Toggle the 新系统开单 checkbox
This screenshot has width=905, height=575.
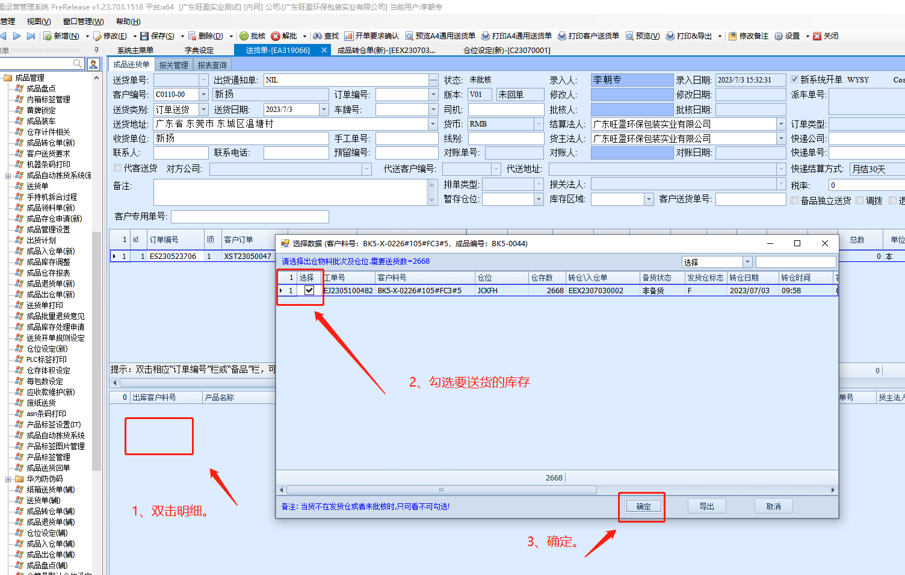tap(794, 79)
